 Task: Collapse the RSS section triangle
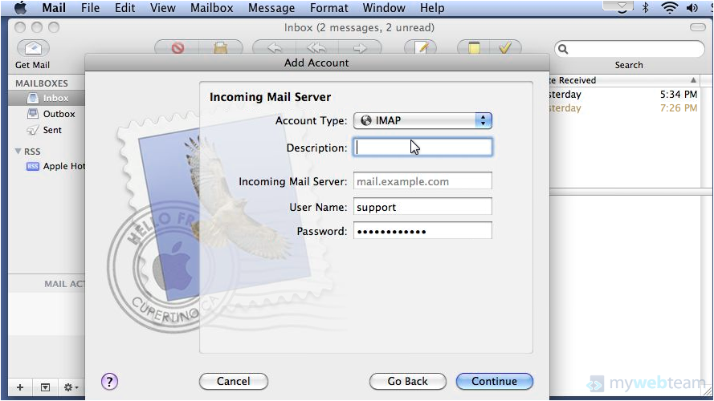(x=18, y=152)
